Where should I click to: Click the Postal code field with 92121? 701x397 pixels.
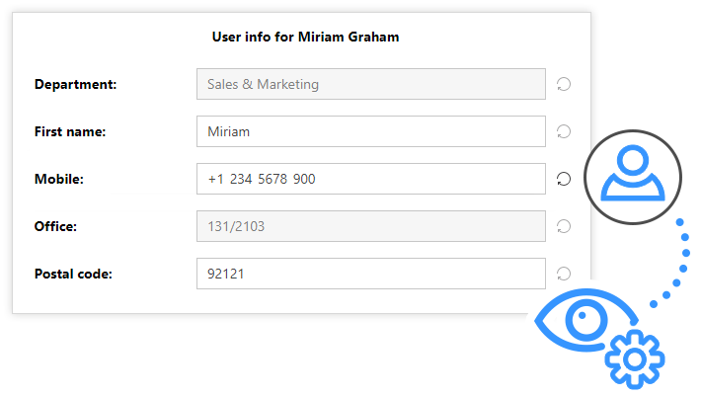point(371,274)
